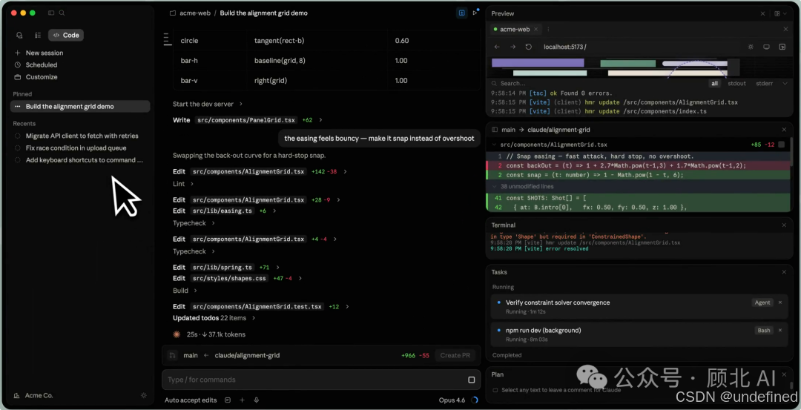The width and height of the screenshot is (801, 410).
Task: Expand the Lint step
Action: tap(183, 184)
